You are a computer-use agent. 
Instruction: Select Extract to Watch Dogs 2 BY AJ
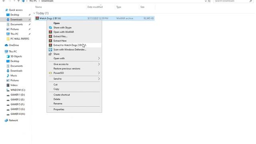(74, 45)
